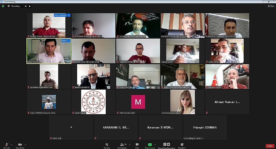Click the green Share Screen icon

tap(150, 145)
